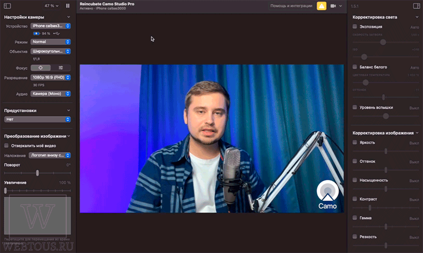The width and height of the screenshot is (423, 253).
Task: Toggle the left sidebar panel icon
Action: click(7, 6)
